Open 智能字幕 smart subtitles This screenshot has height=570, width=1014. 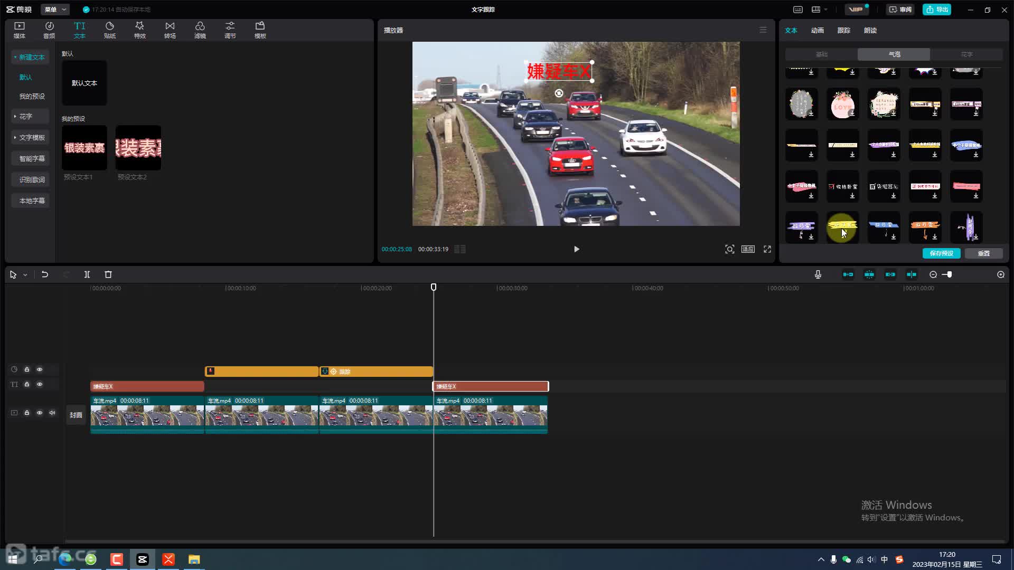pyautogui.click(x=31, y=158)
